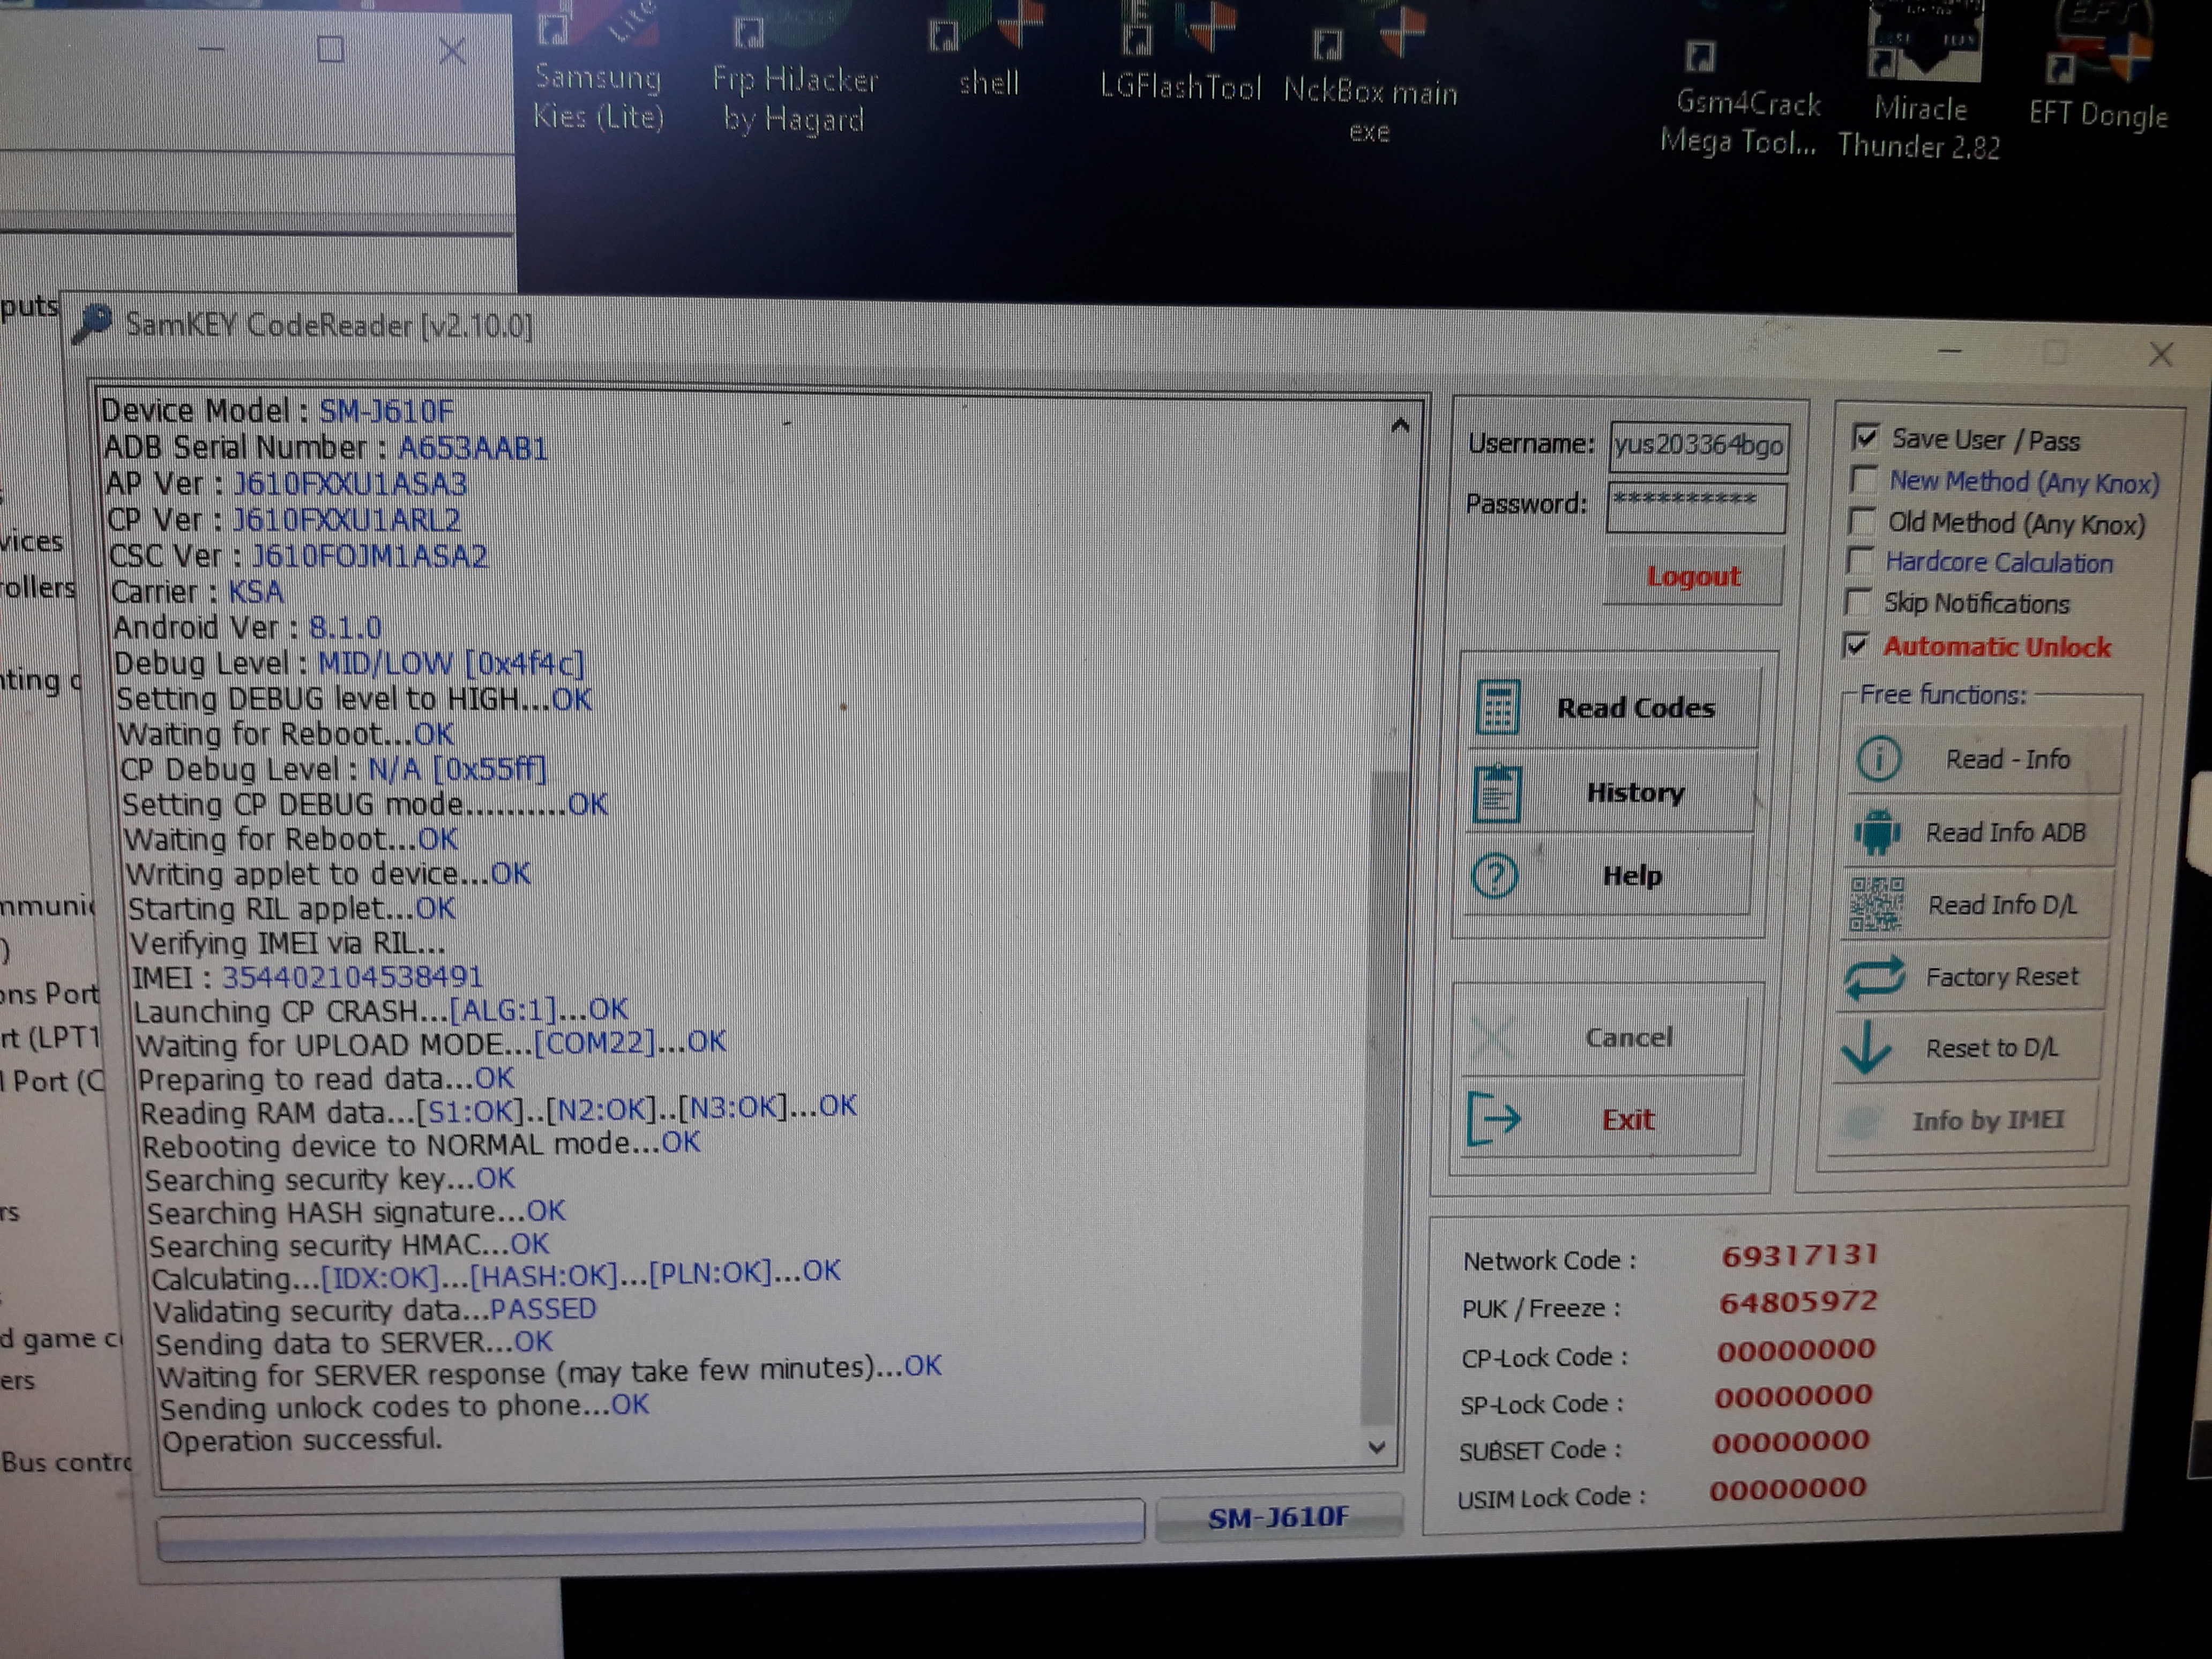Click the 'Operation successful.' log line
Viewport: 2212px width, 1659px height.
tap(301, 1440)
